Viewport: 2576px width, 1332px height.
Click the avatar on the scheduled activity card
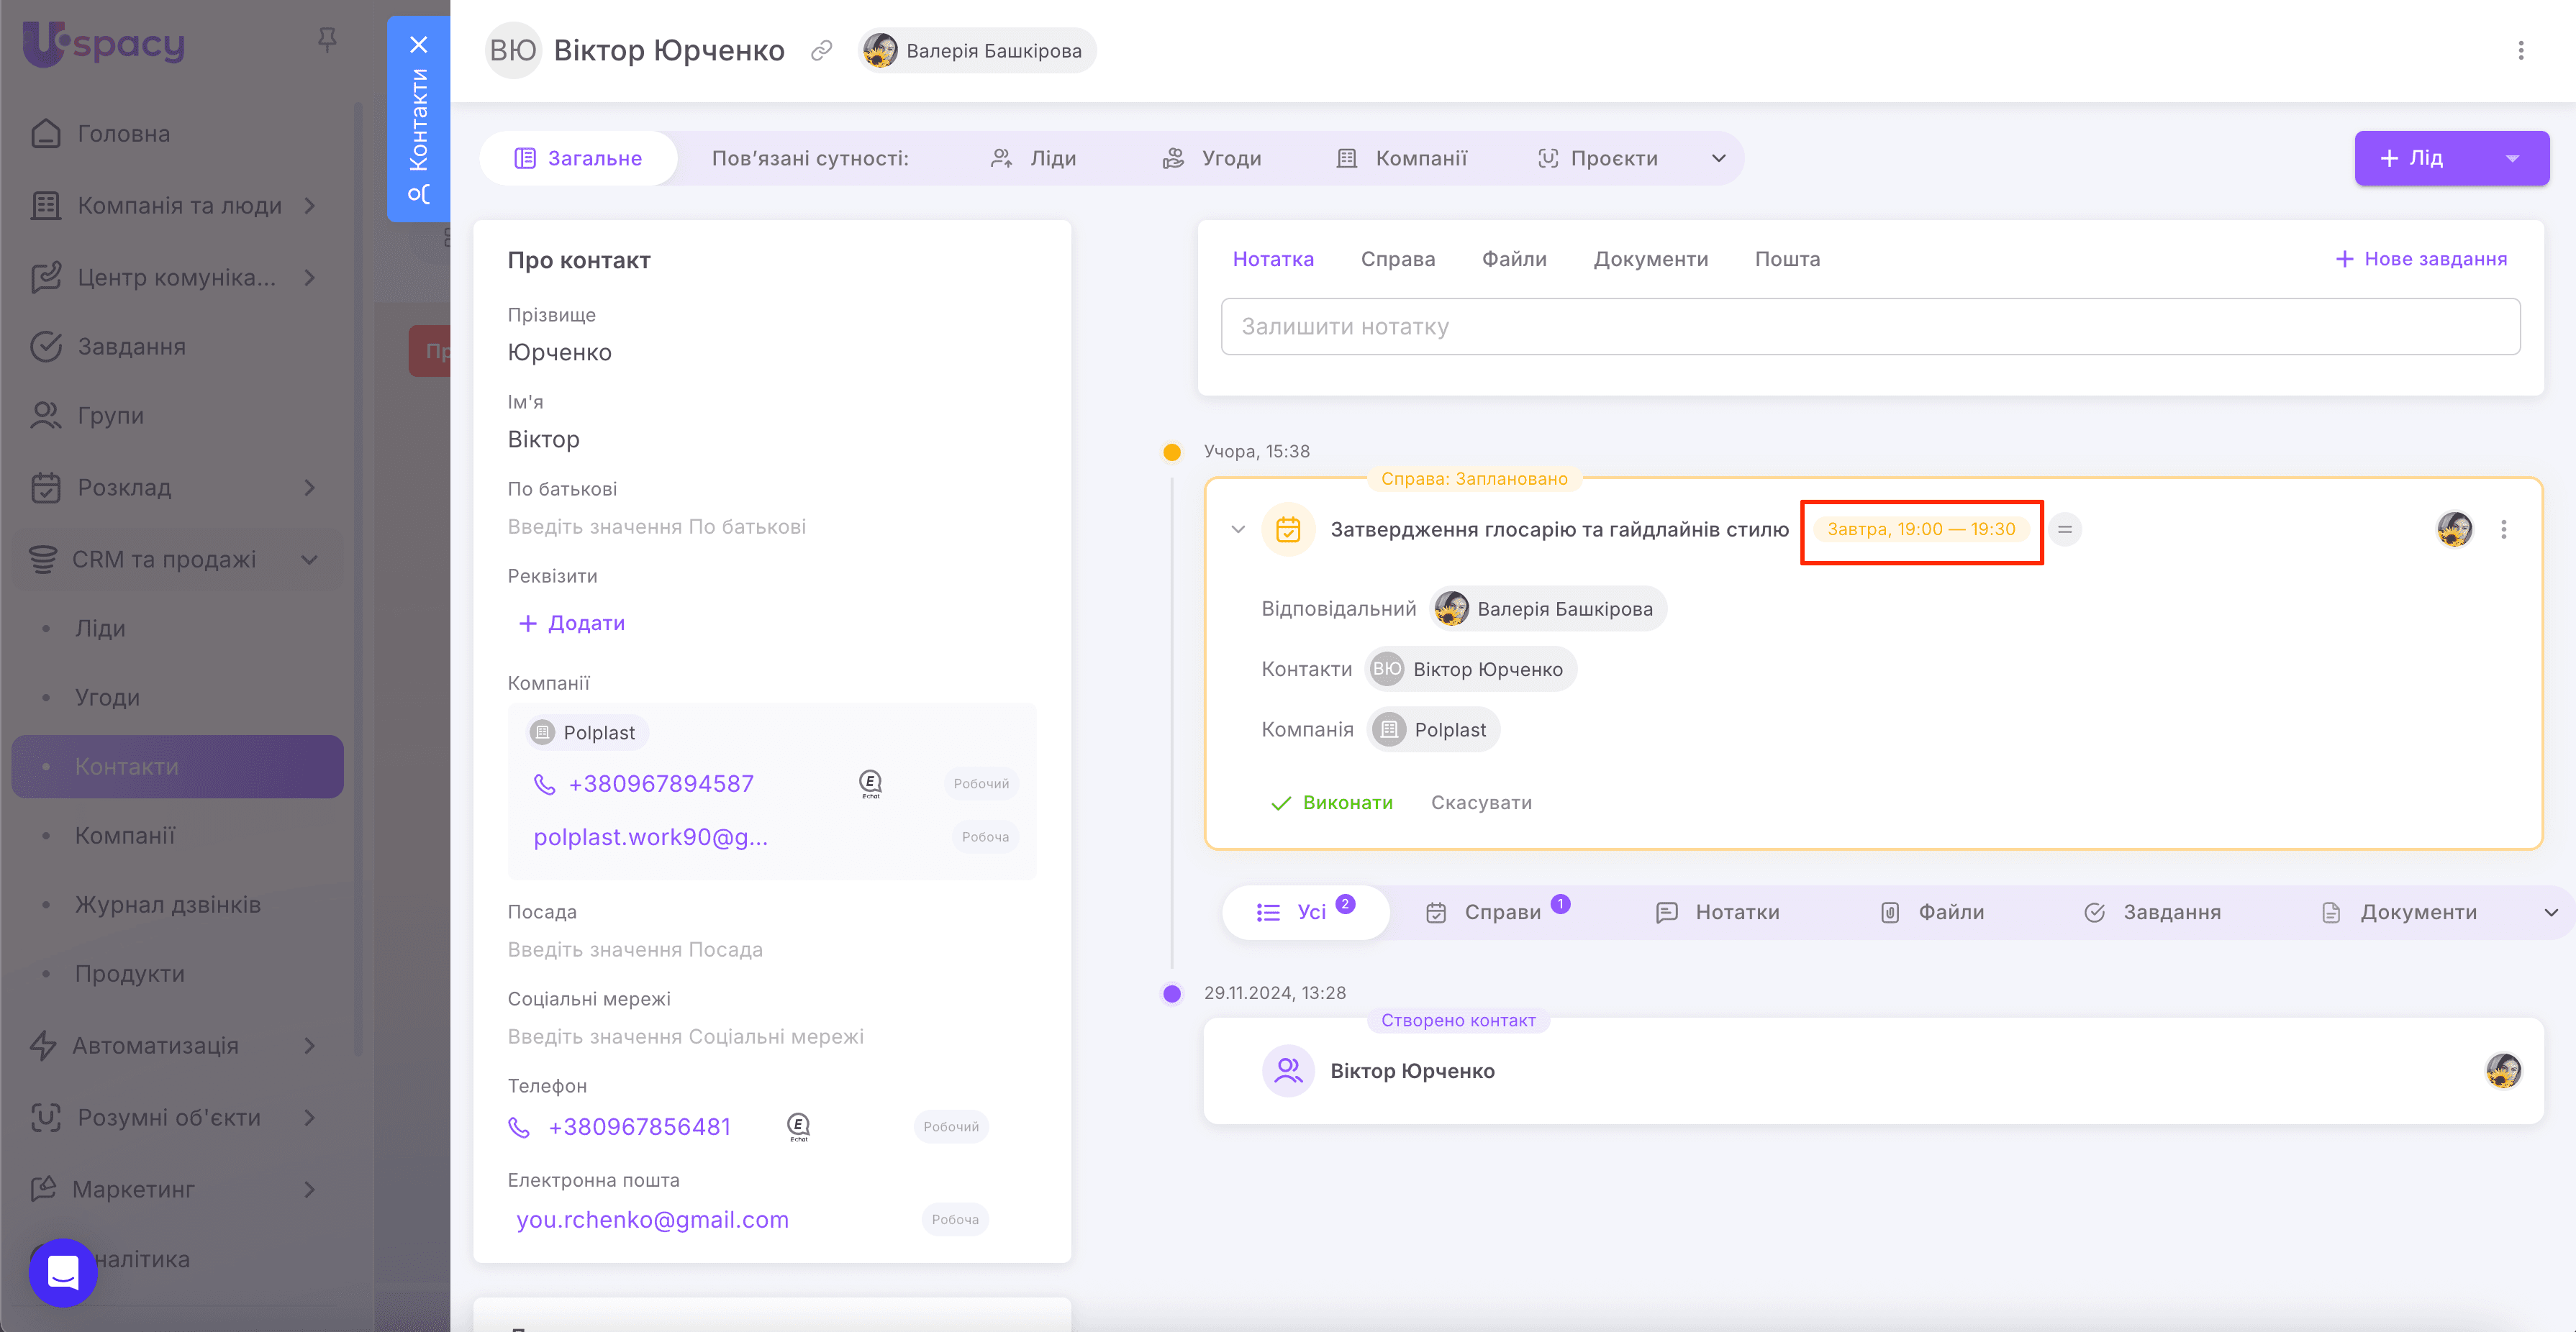pyautogui.click(x=2454, y=529)
